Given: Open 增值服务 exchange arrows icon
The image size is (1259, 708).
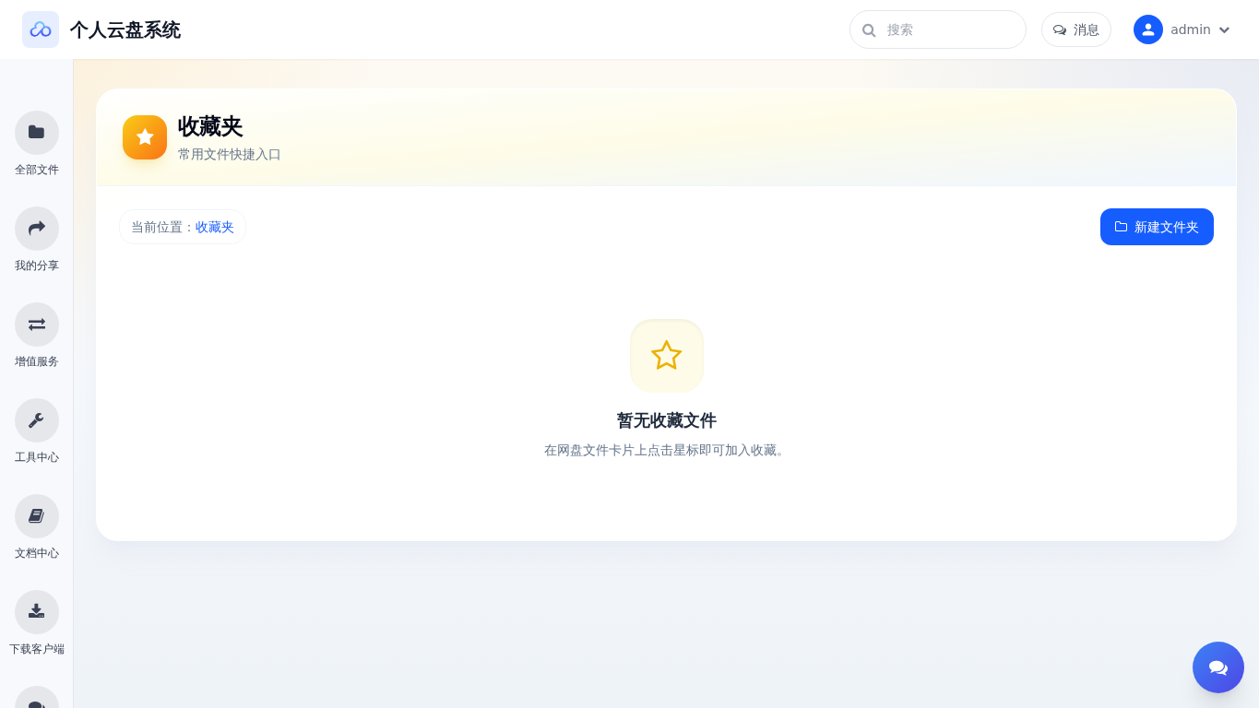Looking at the screenshot, I should coord(37,324).
